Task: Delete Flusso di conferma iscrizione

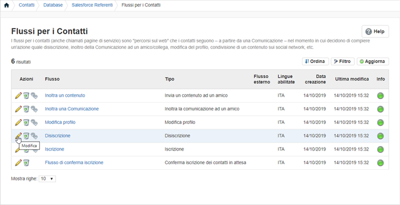Action: tap(26, 163)
